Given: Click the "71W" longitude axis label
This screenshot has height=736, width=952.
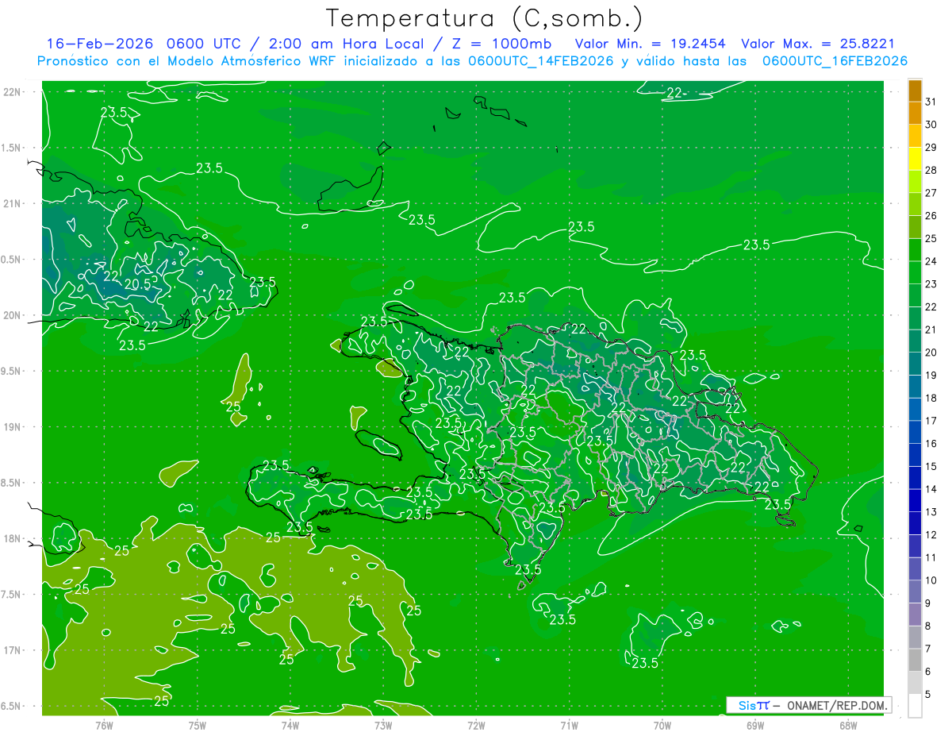Looking at the screenshot, I should point(569,725).
